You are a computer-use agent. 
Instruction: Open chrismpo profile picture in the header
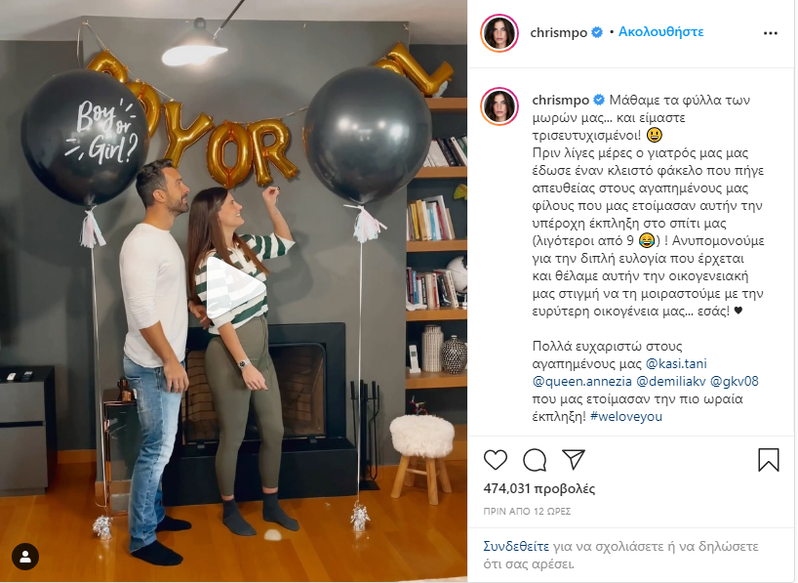[x=499, y=33]
